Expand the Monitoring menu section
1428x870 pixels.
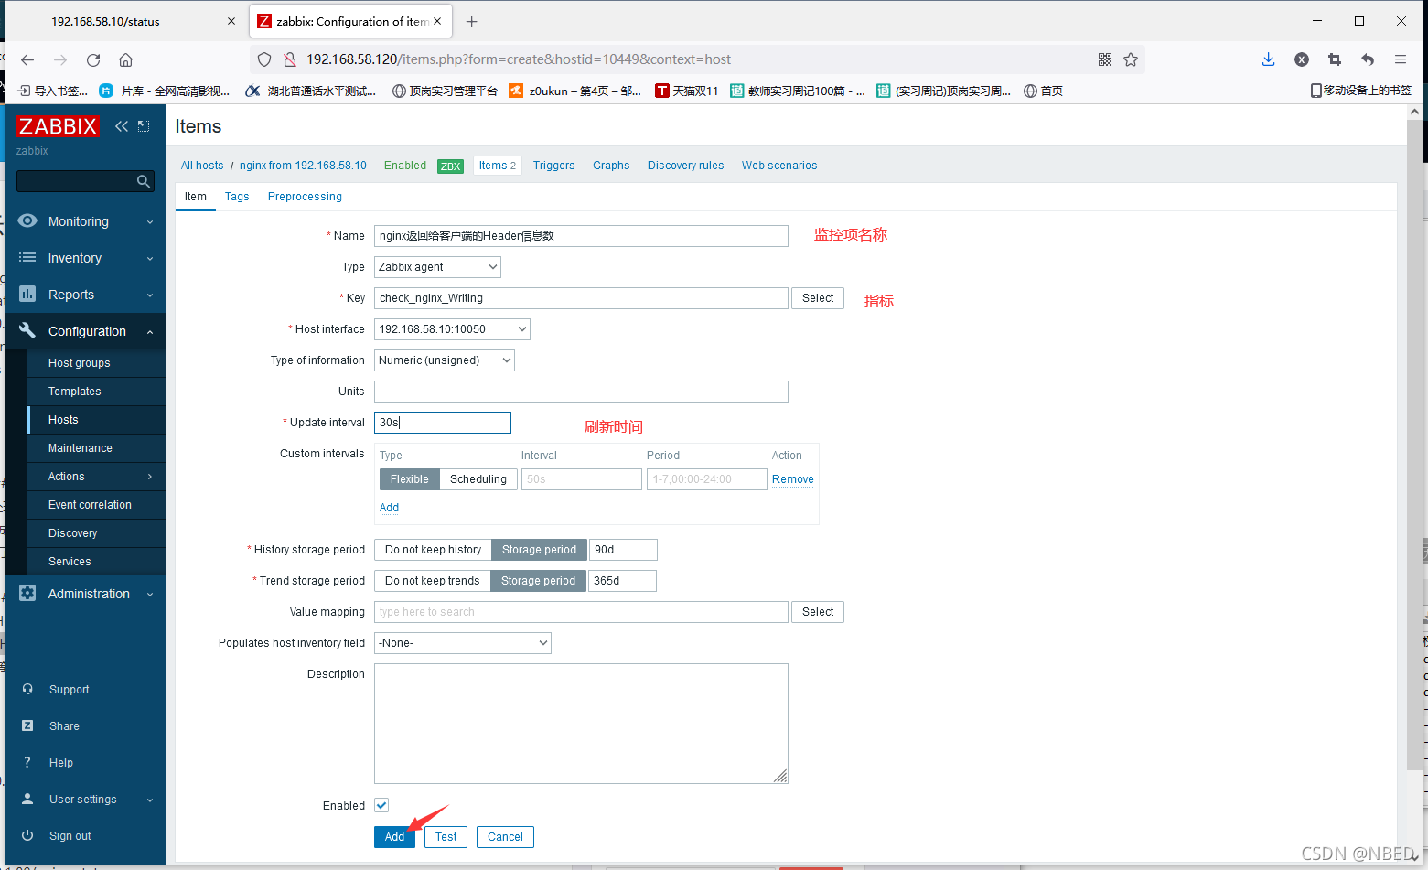85,220
